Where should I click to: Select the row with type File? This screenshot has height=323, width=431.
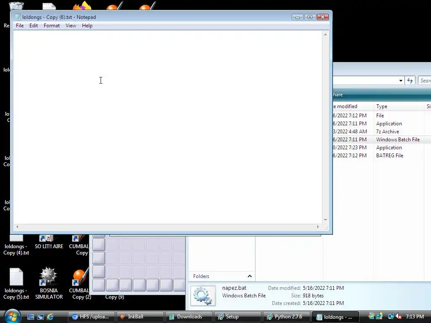pyautogui.click(x=382, y=116)
